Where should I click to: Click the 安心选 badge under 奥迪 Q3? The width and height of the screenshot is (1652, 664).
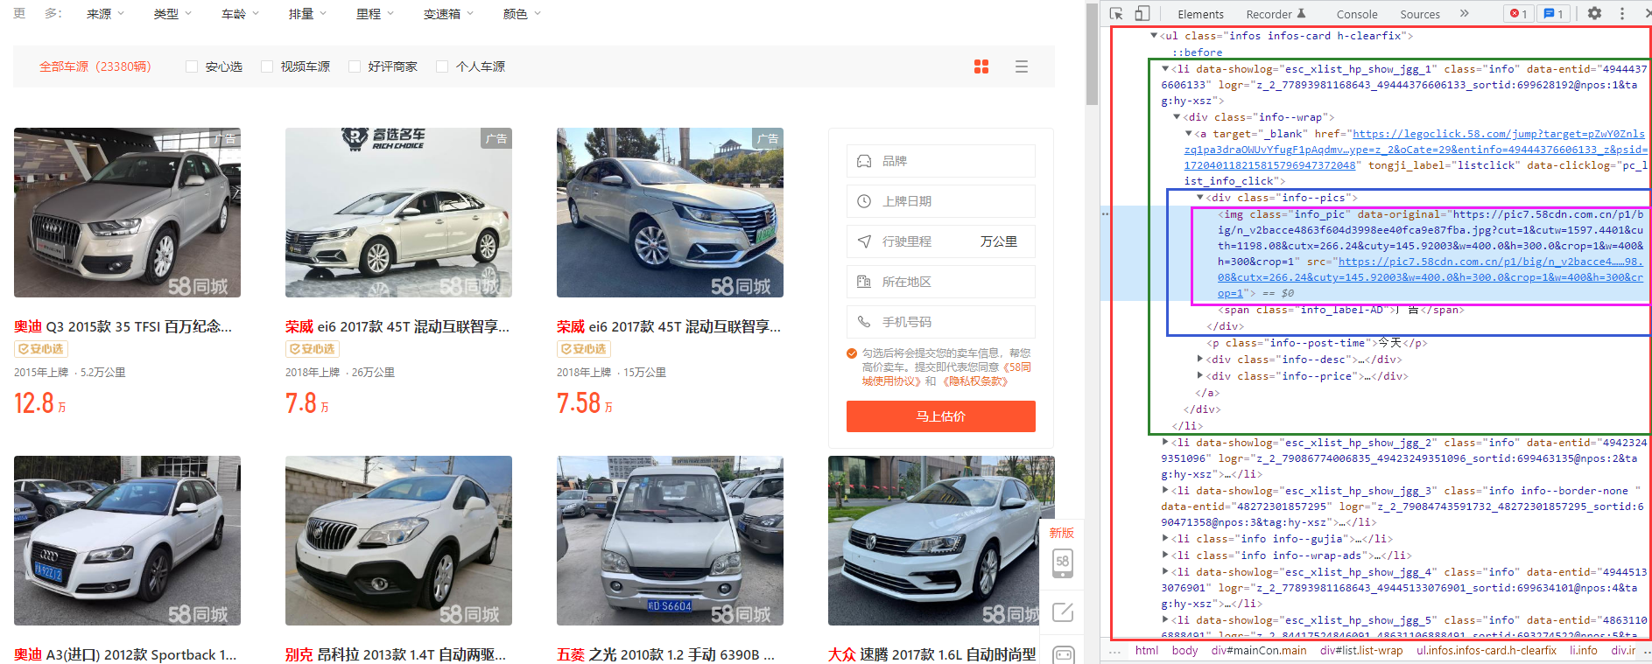coord(40,349)
